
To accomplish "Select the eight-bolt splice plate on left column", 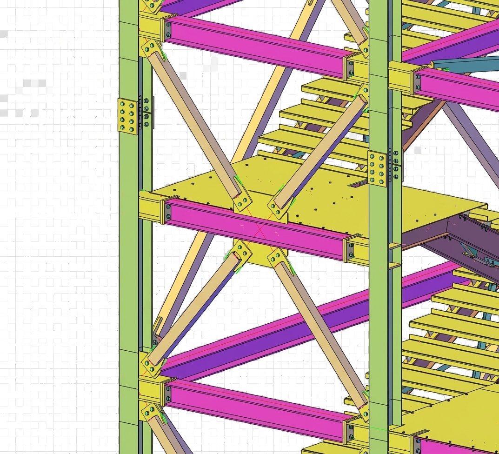I will pos(127,116).
